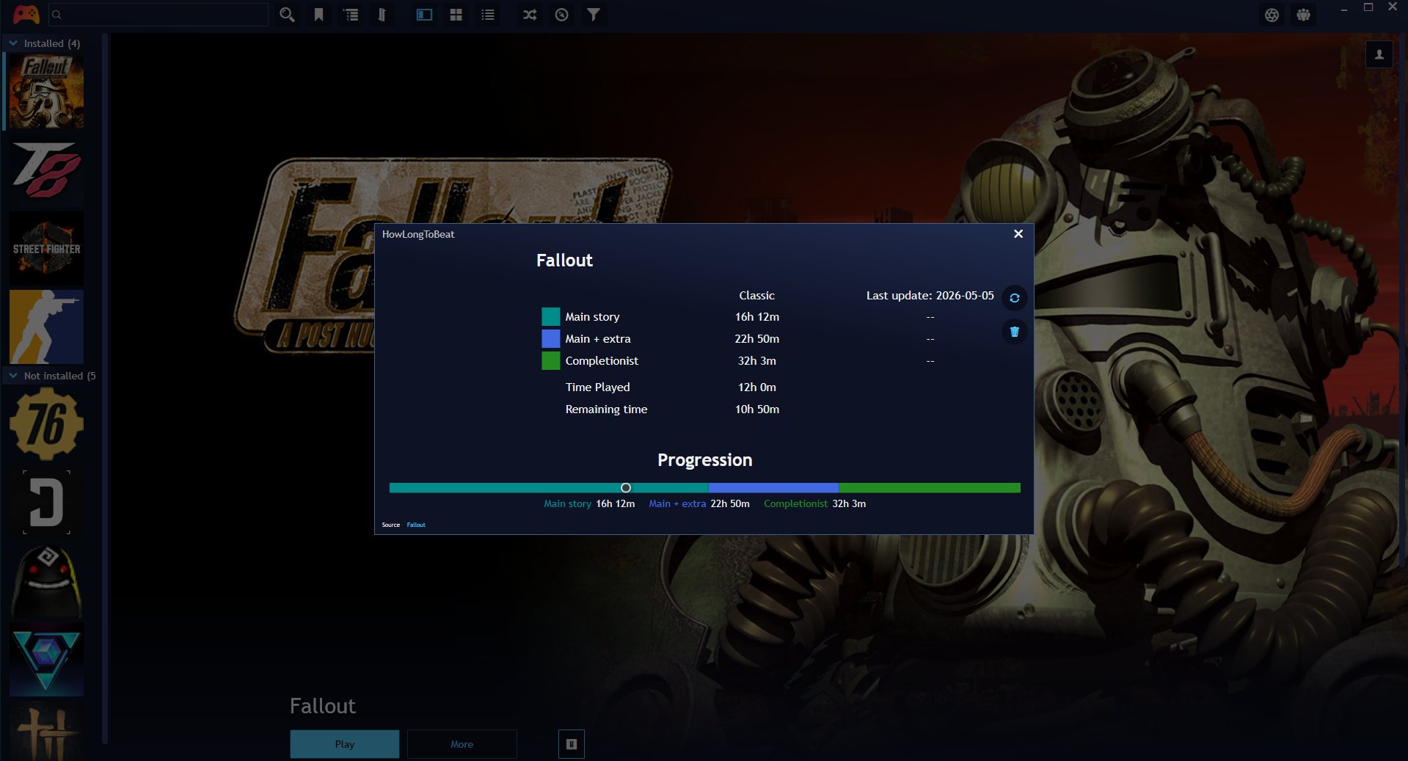Click the "Time Played" label
1408x761 pixels.
pyautogui.click(x=598, y=387)
